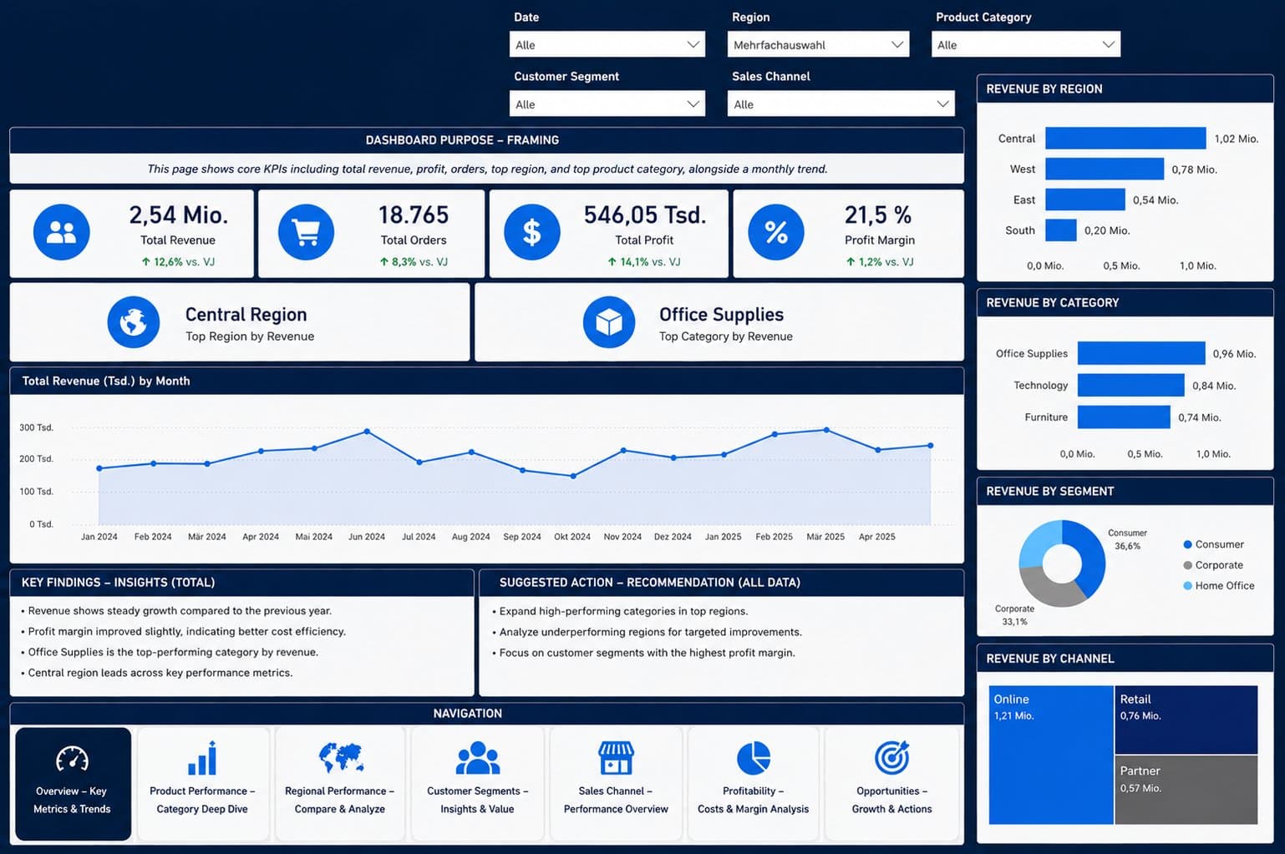
Task: Click the percent icon beside Profit Margin
Action: point(776,232)
